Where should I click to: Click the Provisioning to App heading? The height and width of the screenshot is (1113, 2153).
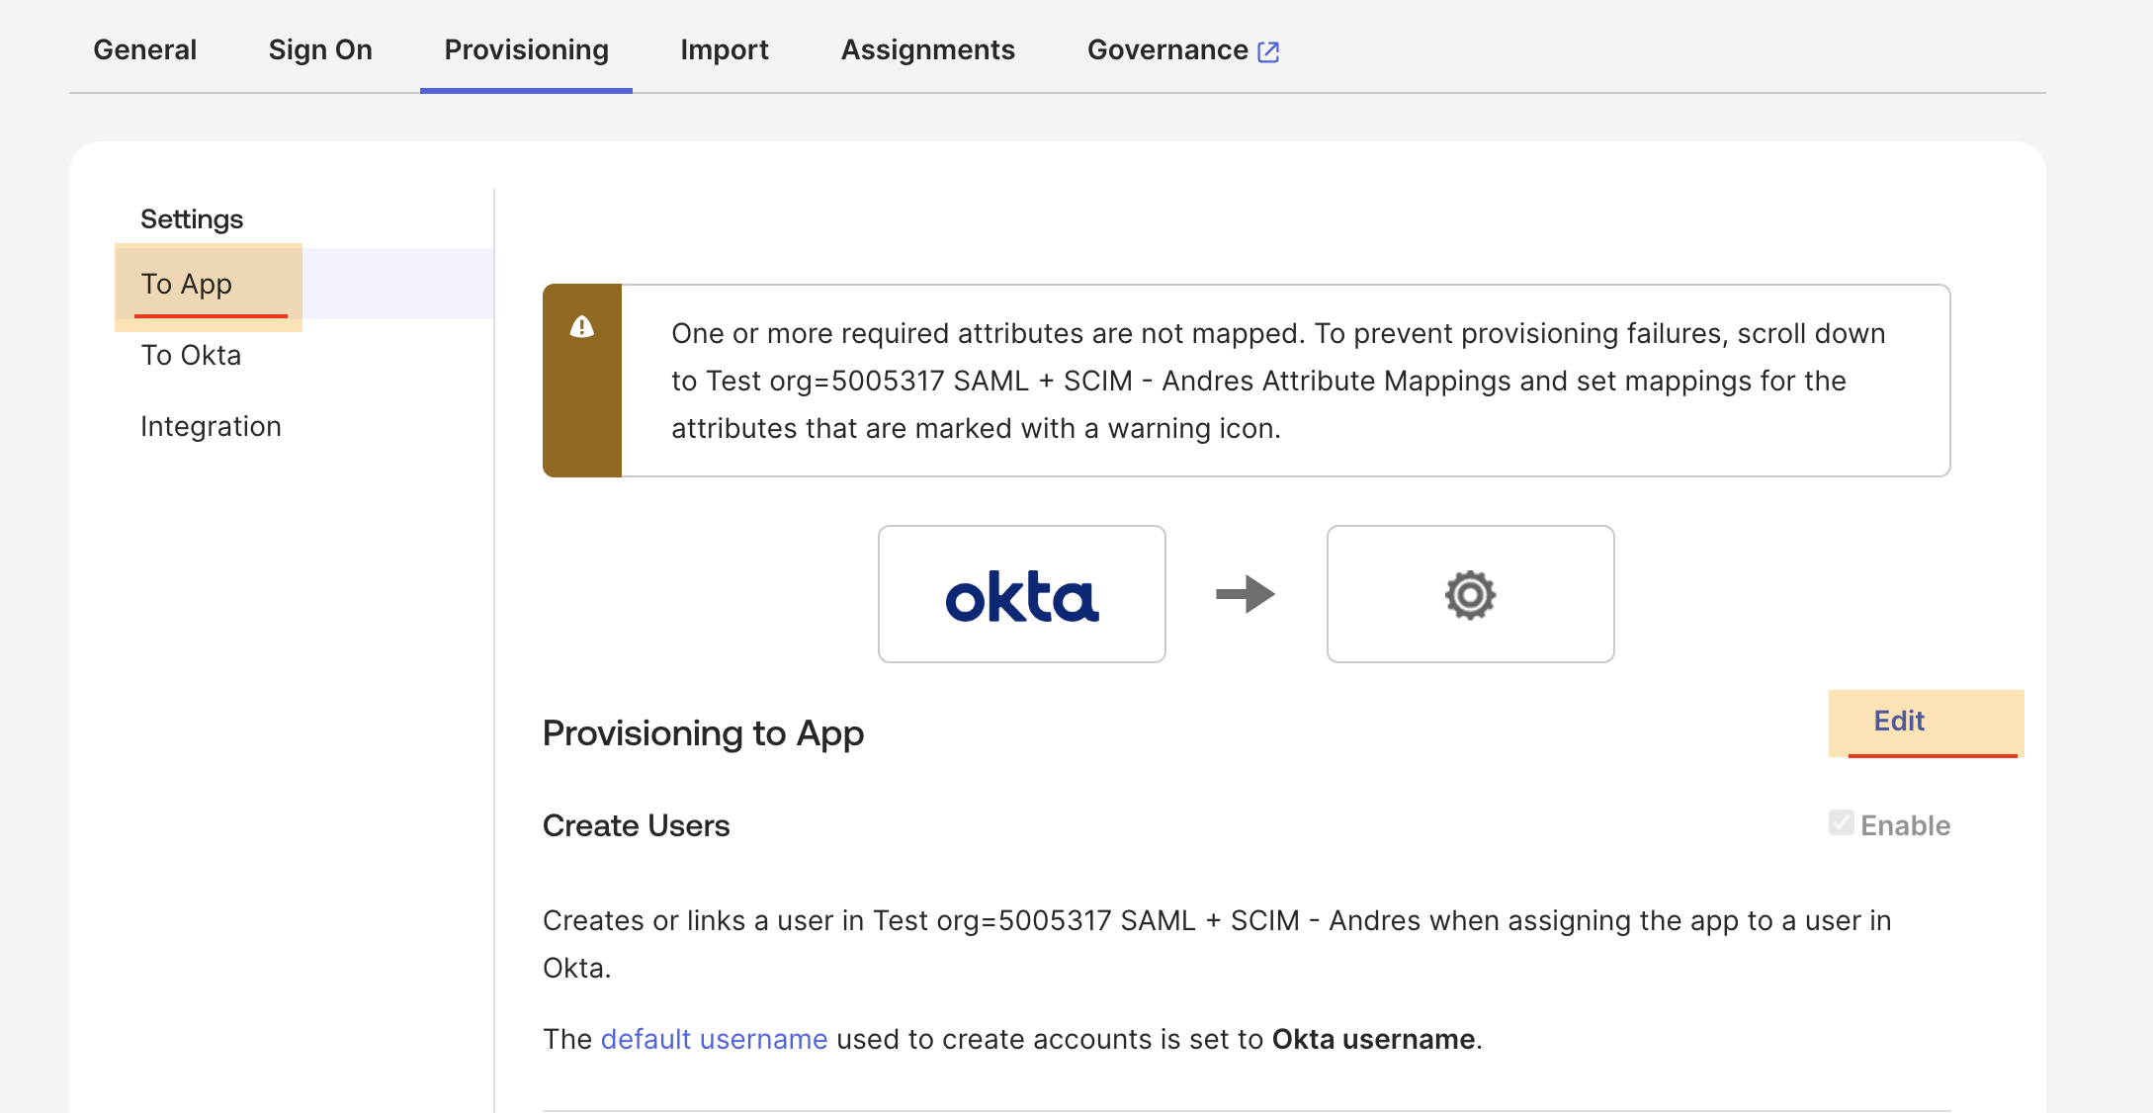[x=703, y=732]
